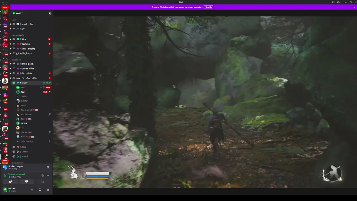The width and height of the screenshot is (357, 201).
Task: Open the server with the 210 badge
Action: [x=5, y=38]
